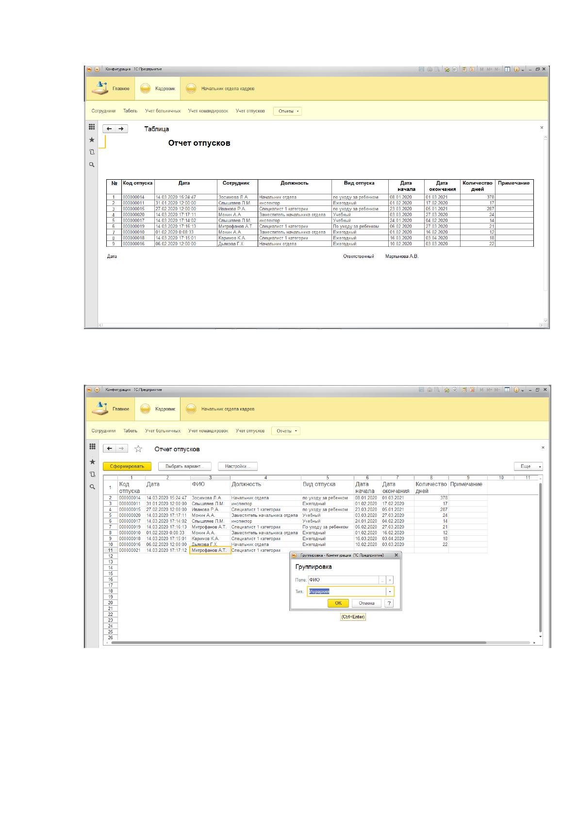Open the search magnifier in the Таблица window's sidebar
This screenshot has height=818, width=578.
91,165
